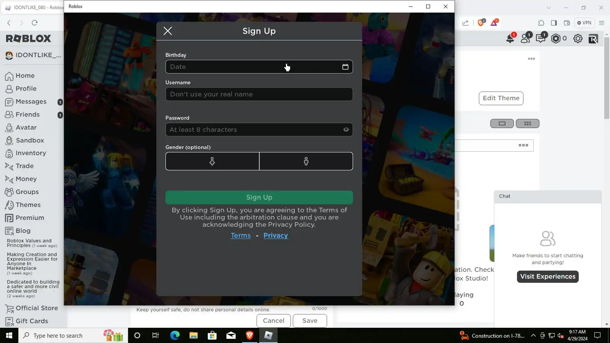Open Microsoft Store from the taskbar
This screenshot has height=343, width=610.
click(212, 335)
